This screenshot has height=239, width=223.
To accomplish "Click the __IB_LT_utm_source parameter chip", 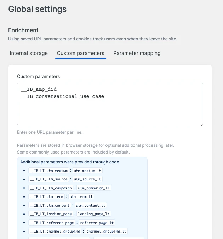I will tap(48, 179).
